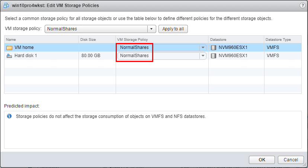Click VMFS type in Hard disk 1 row
The width and height of the screenshot is (308, 168).
click(x=273, y=56)
